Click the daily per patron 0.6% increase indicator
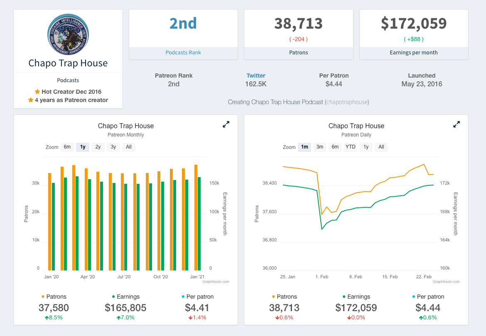The width and height of the screenshot is (486, 336). [428, 318]
